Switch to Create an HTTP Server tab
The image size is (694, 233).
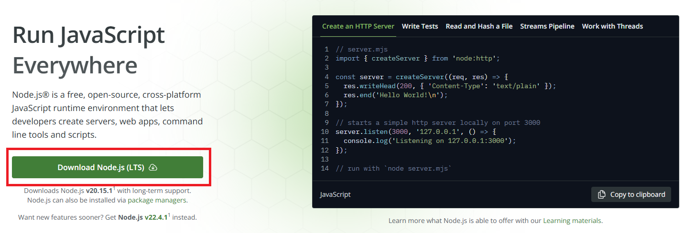(x=358, y=26)
